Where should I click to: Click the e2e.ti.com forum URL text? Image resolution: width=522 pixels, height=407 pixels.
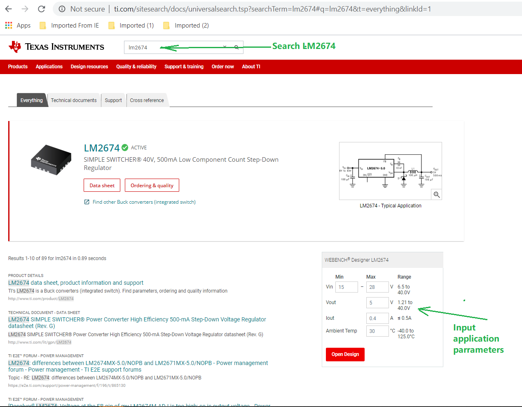point(67,386)
